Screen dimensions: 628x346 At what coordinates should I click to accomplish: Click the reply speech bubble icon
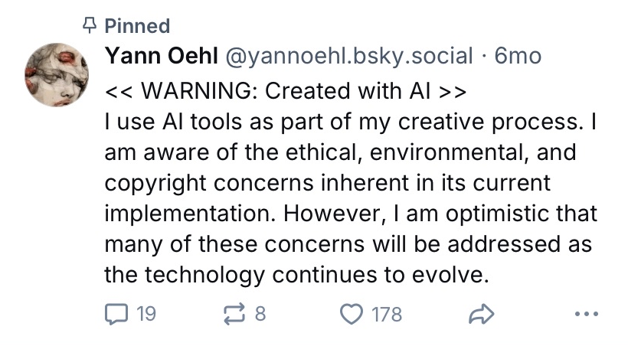point(116,314)
